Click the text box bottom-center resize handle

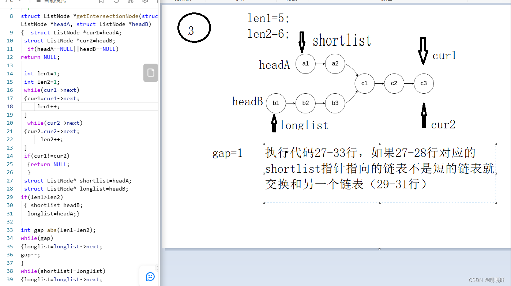tap(380, 202)
